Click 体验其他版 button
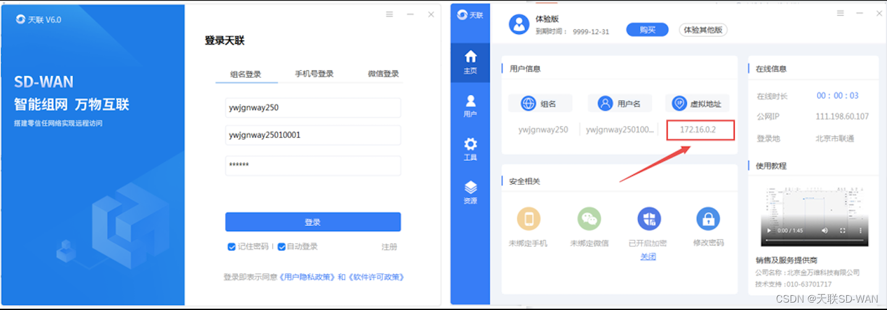The image size is (887, 310). pyautogui.click(x=703, y=30)
